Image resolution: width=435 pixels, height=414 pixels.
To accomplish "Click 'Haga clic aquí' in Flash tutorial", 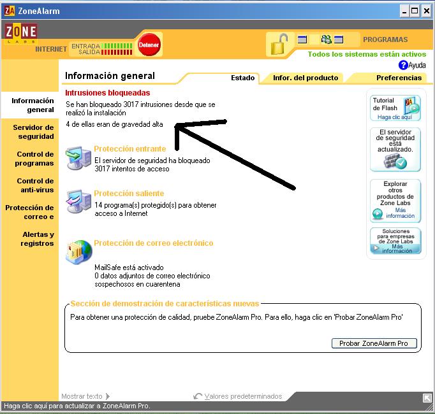I will click(394, 117).
